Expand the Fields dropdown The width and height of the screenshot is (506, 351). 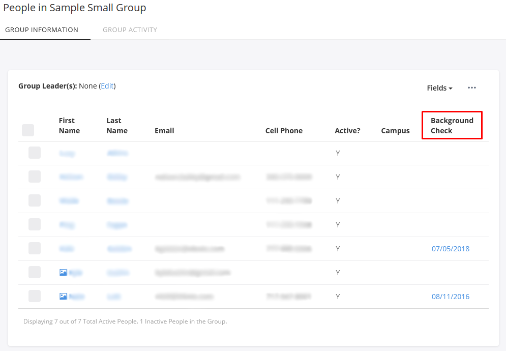pyautogui.click(x=439, y=88)
